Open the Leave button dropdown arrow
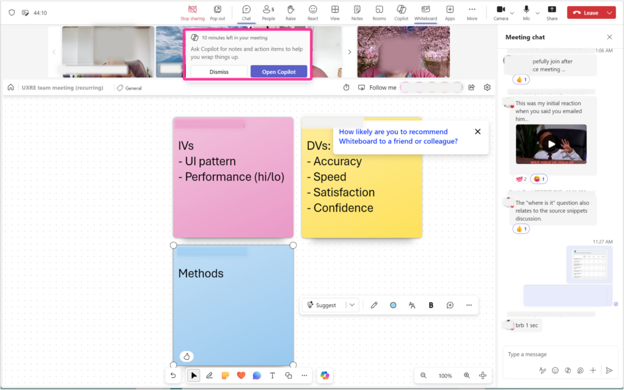 pyautogui.click(x=611, y=13)
